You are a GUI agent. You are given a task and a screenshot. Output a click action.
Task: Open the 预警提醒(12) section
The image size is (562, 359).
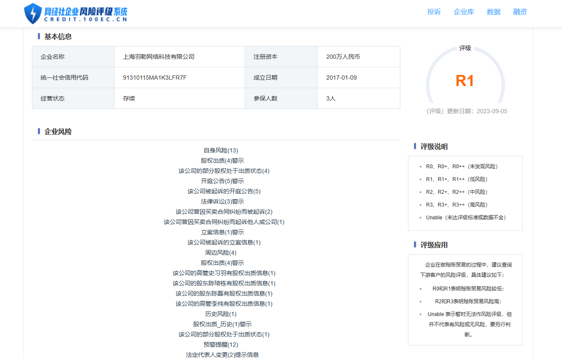(221, 345)
